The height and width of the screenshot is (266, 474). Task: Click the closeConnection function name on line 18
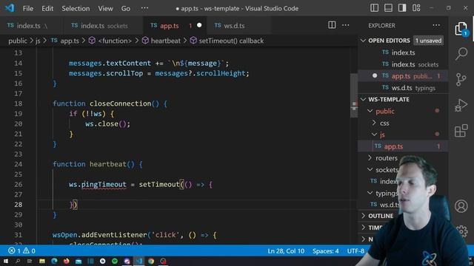pos(120,103)
